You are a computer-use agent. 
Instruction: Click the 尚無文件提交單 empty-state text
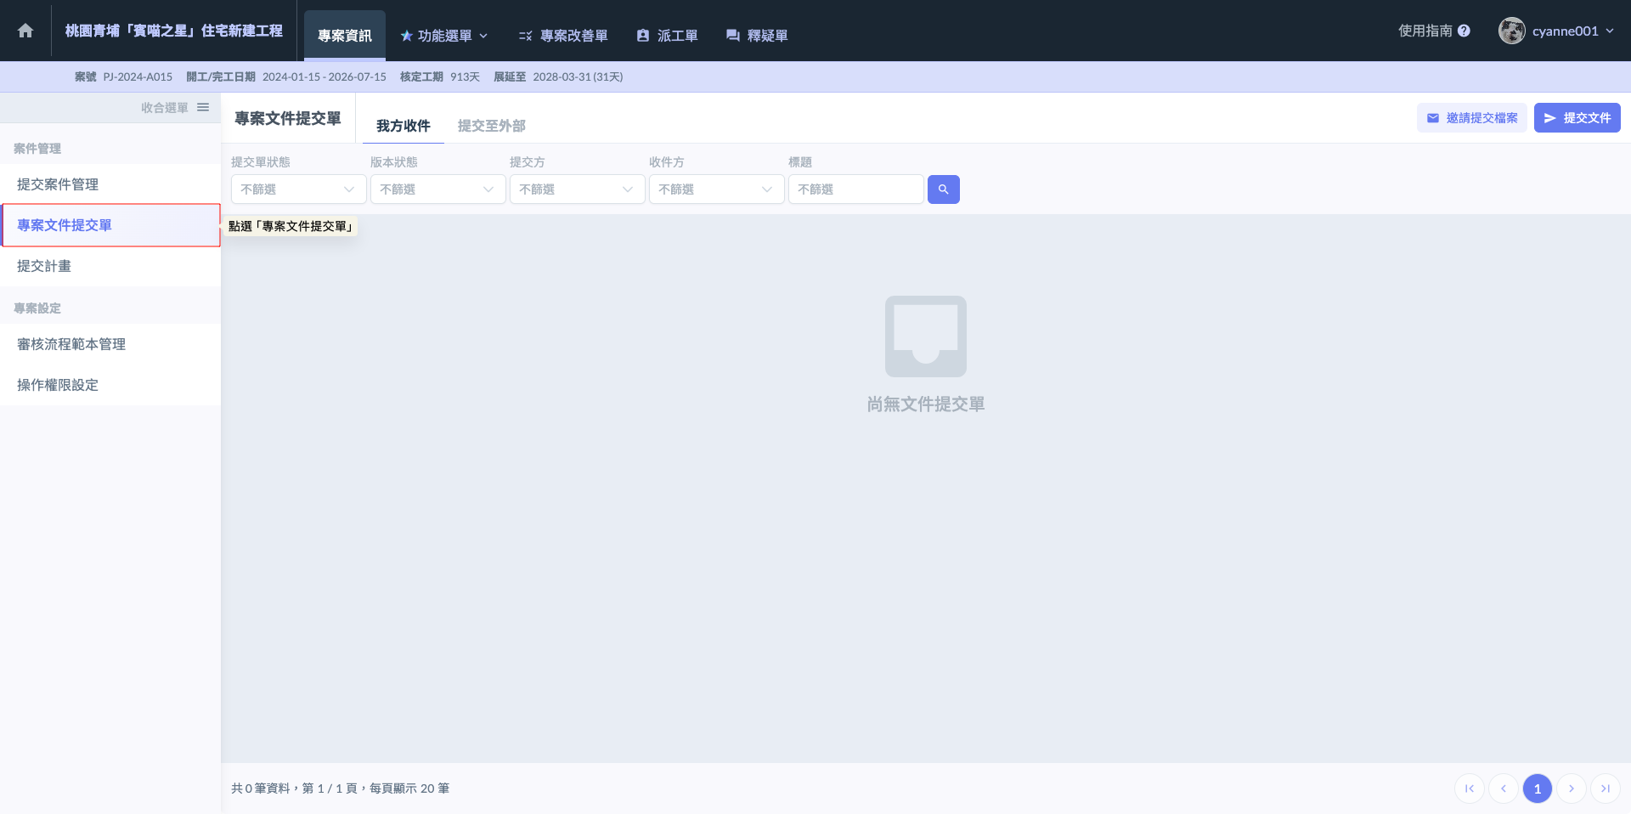[926, 404]
